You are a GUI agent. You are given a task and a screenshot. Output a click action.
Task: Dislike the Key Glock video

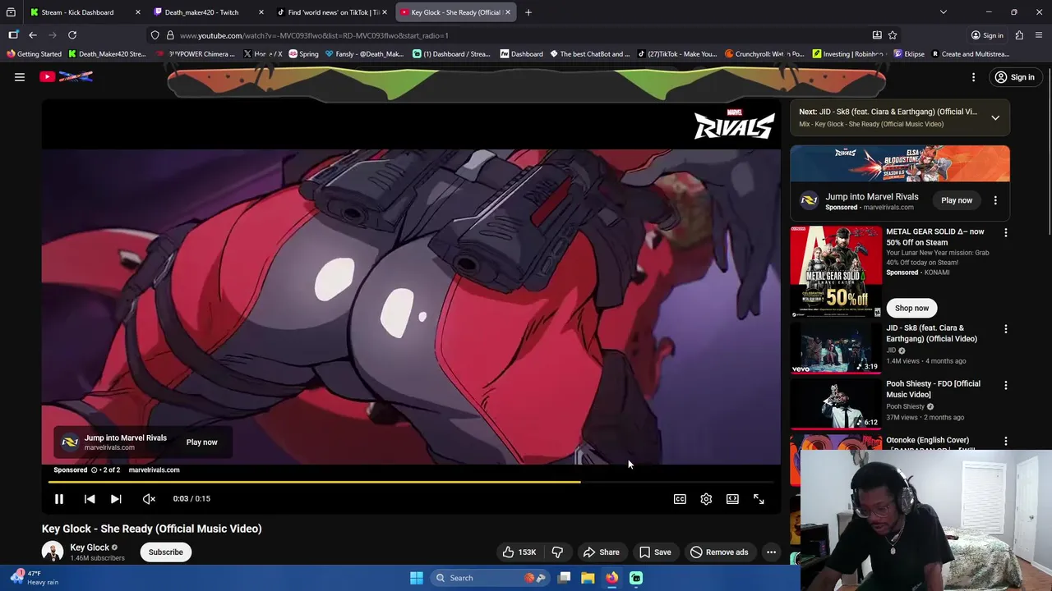point(557,552)
